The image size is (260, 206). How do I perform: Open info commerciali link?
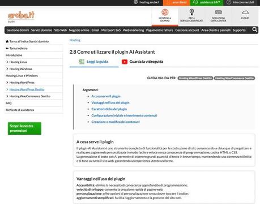click(x=243, y=2)
